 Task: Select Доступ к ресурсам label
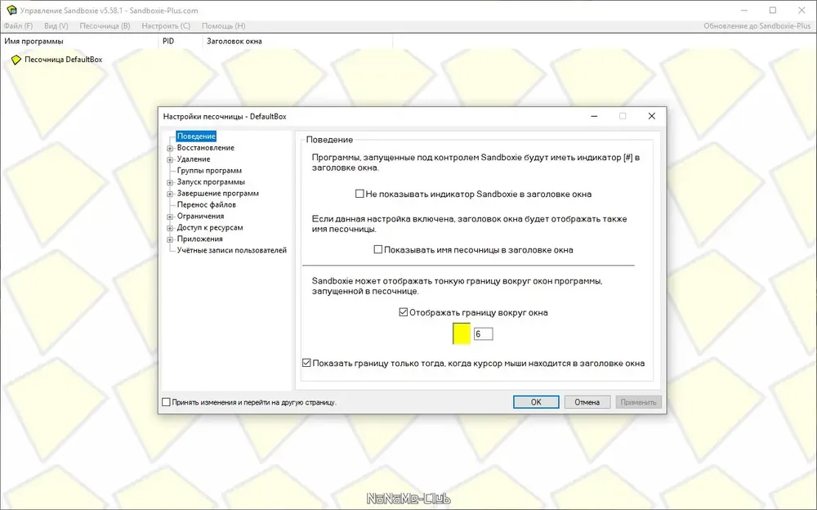[x=209, y=227]
